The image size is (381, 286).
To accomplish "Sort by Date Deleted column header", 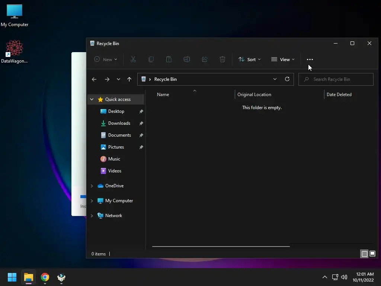I will [339, 94].
